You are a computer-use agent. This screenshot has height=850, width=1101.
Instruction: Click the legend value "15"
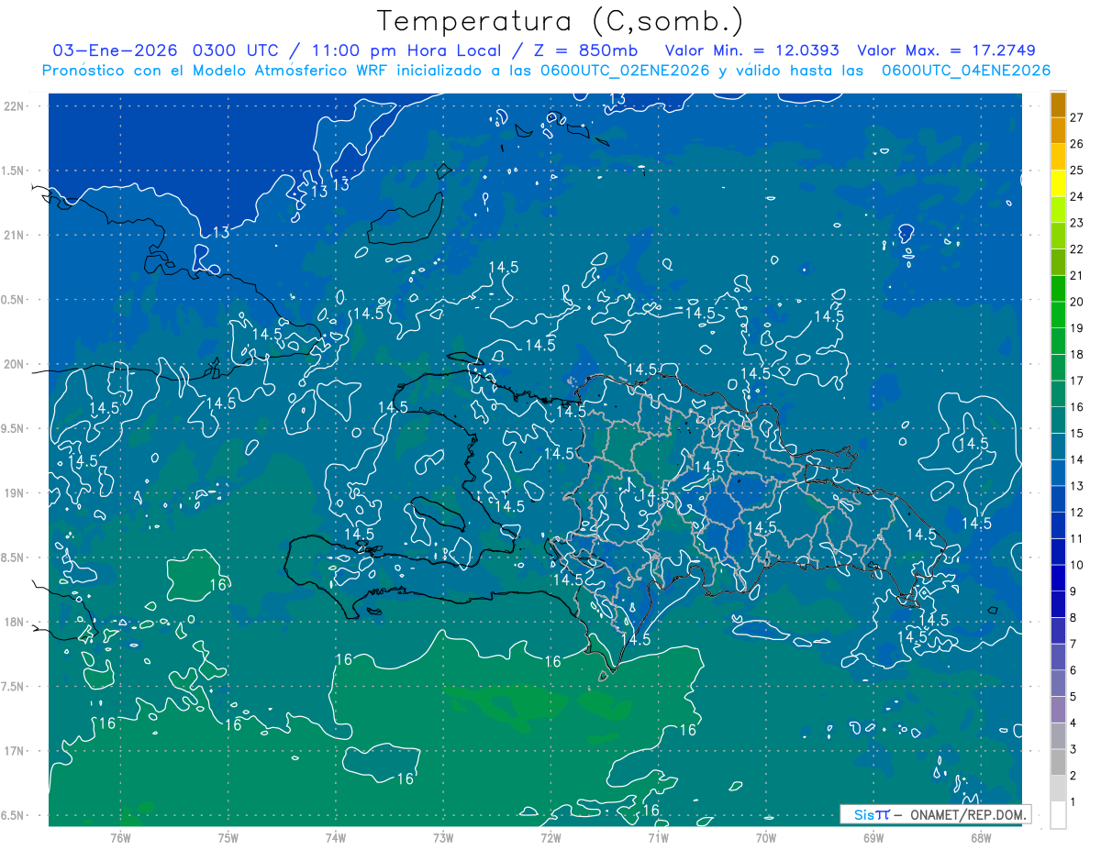1077,434
